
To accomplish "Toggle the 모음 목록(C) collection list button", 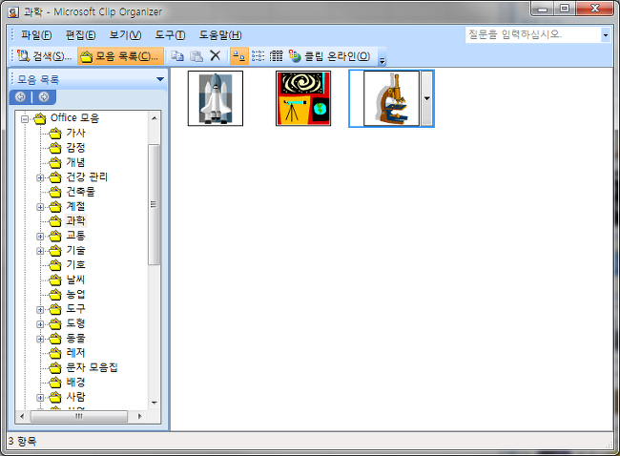I will [x=120, y=56].
